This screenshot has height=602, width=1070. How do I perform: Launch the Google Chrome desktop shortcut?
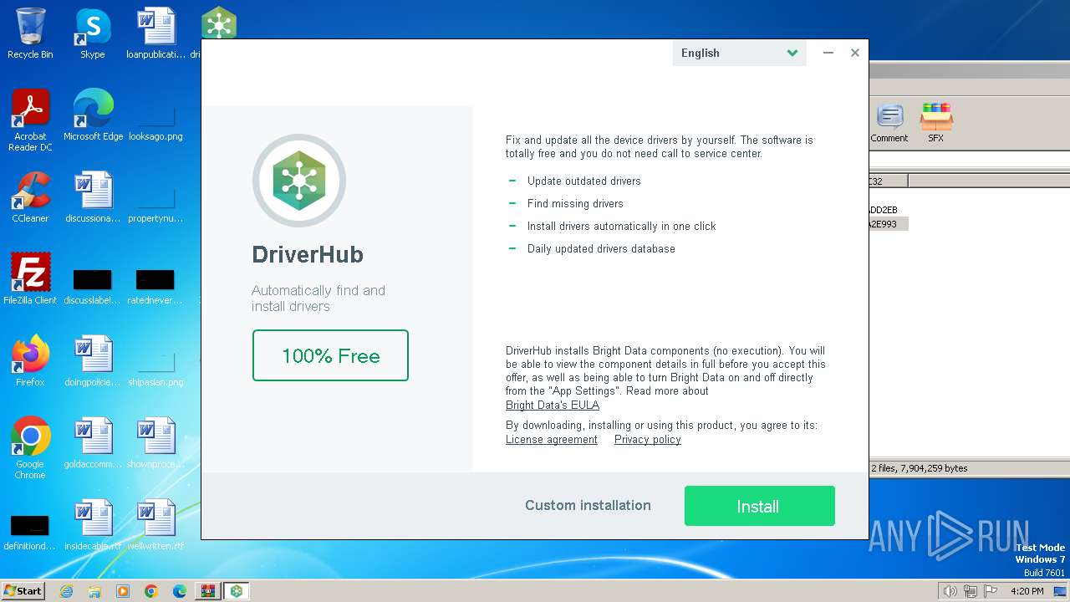click(x=30, y=448)
